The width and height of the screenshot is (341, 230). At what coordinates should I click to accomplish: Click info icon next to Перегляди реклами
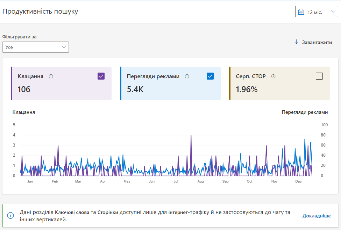click(x=187, y=76)
